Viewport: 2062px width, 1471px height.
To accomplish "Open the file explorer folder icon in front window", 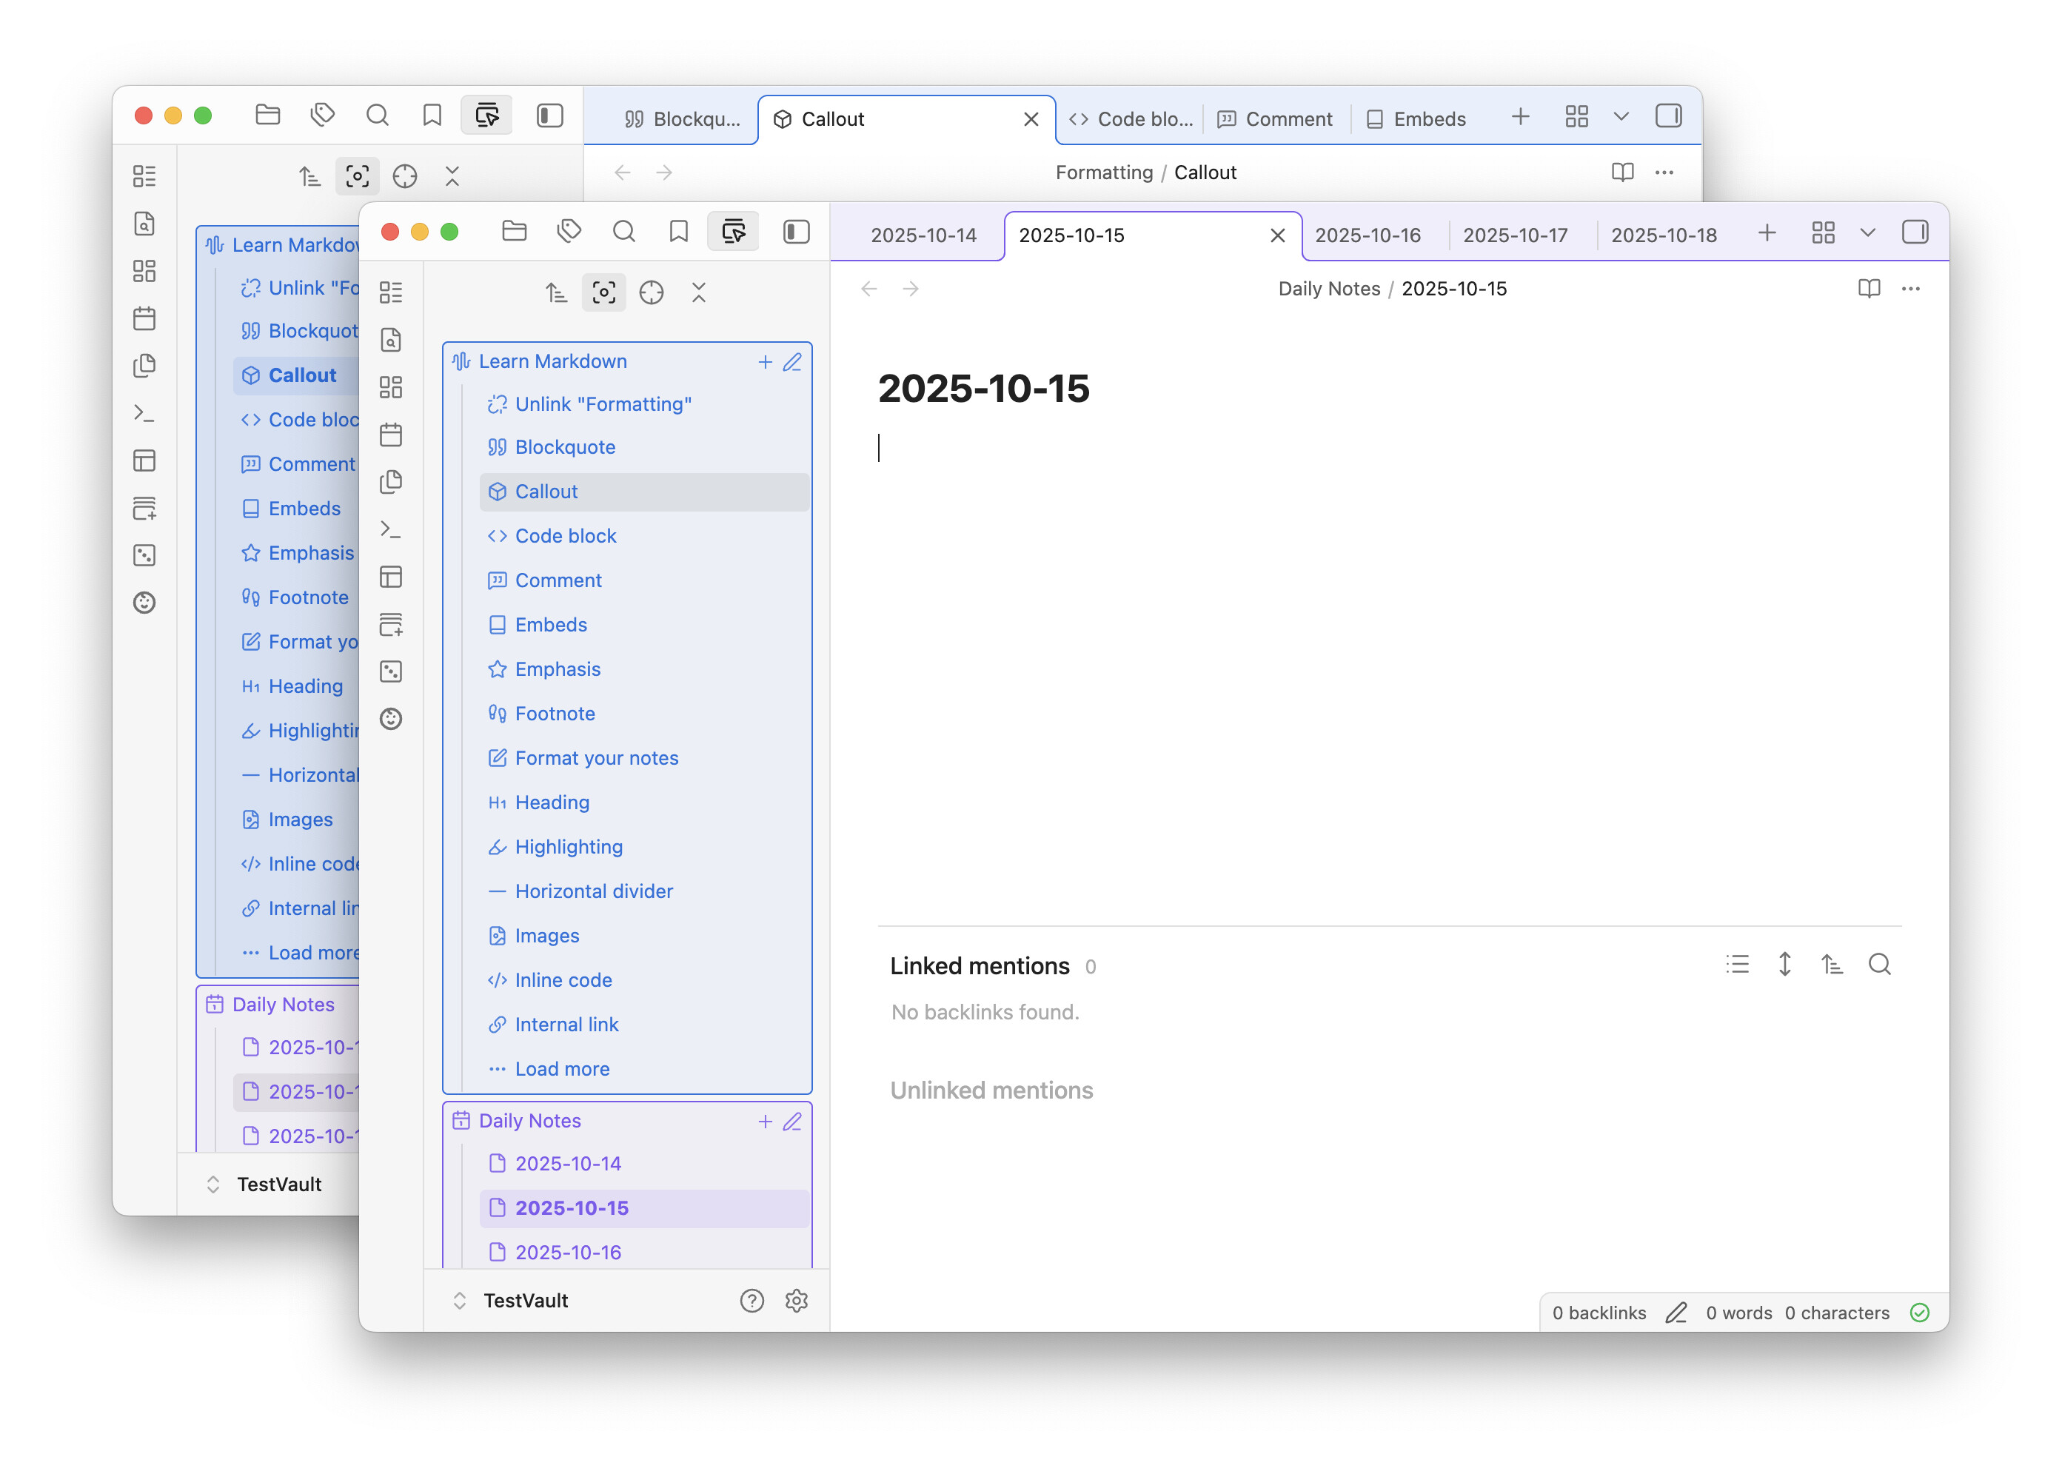I will [x=514, y=232].
